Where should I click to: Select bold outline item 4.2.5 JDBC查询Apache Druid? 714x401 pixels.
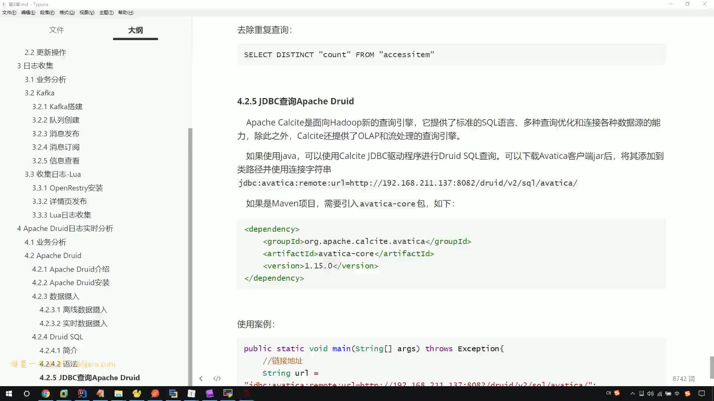(x=90, y=378)
